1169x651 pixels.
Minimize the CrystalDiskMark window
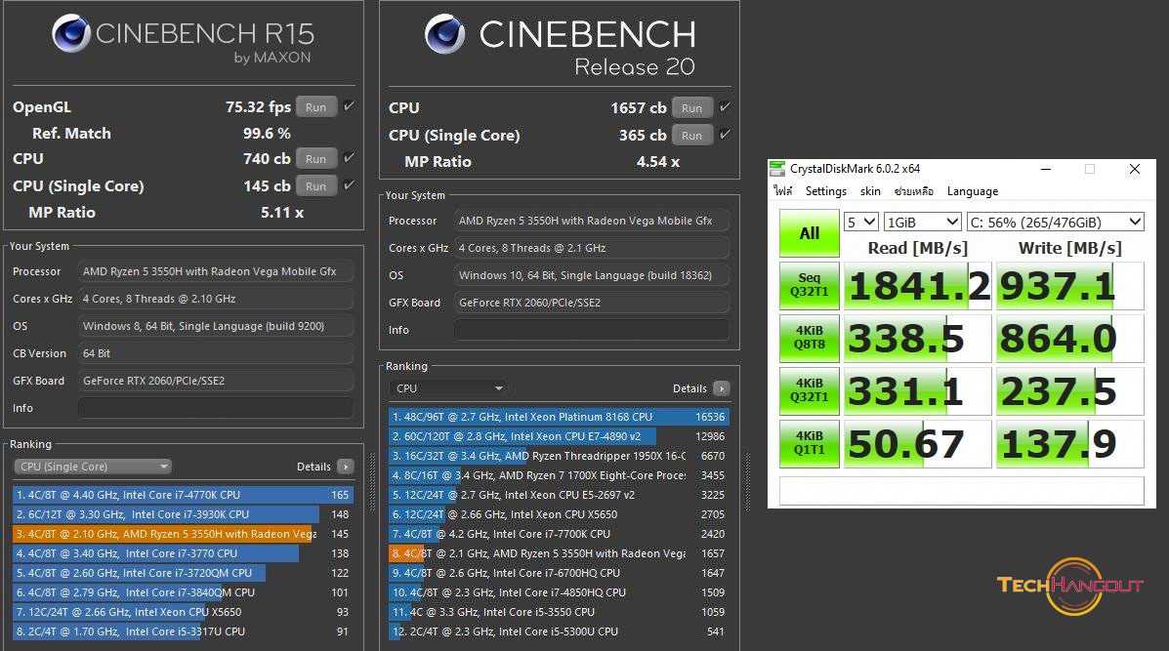(x=1046, y=169)
